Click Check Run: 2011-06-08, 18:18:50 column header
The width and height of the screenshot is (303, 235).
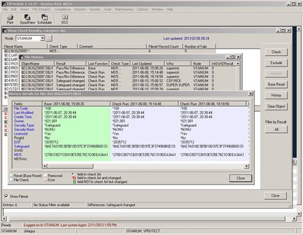212,104
